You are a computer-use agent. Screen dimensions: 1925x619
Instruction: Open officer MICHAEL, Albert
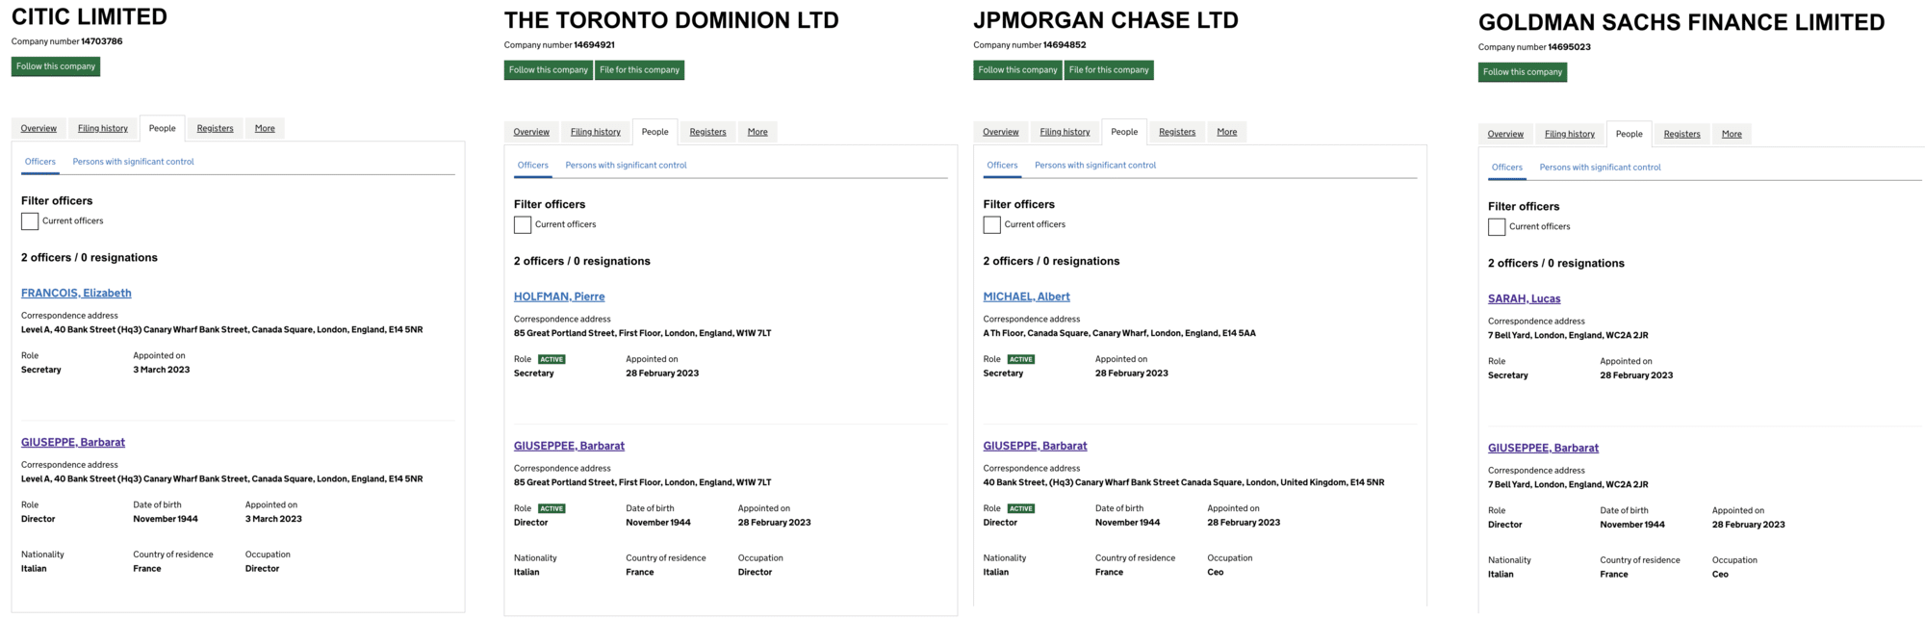coord(1027,297)
